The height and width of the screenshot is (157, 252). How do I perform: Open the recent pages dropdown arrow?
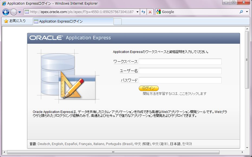point(20,12)
